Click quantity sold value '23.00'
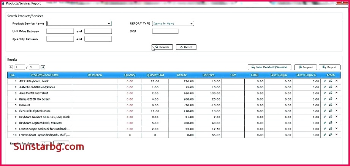Viewport: 350px width, 166px height. click(x=155, y=81)
